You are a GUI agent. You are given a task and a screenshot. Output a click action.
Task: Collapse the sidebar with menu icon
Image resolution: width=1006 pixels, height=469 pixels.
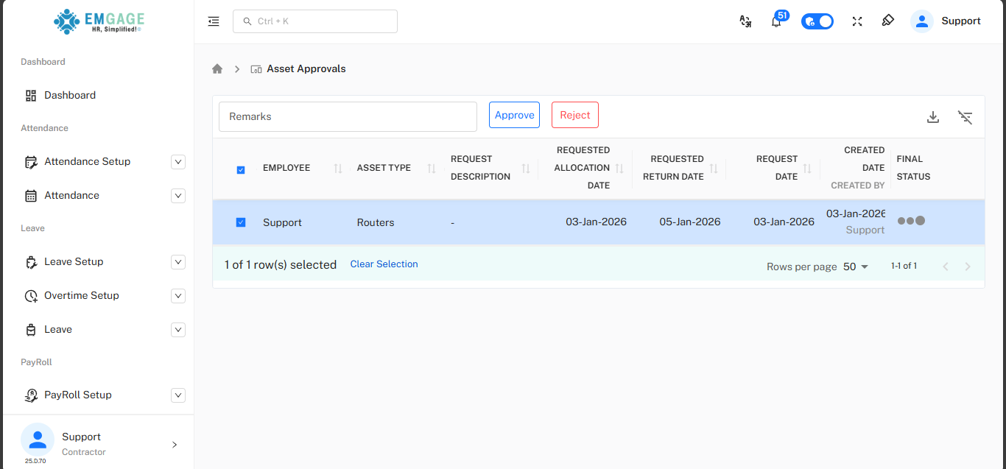click(x=214, y=21)
